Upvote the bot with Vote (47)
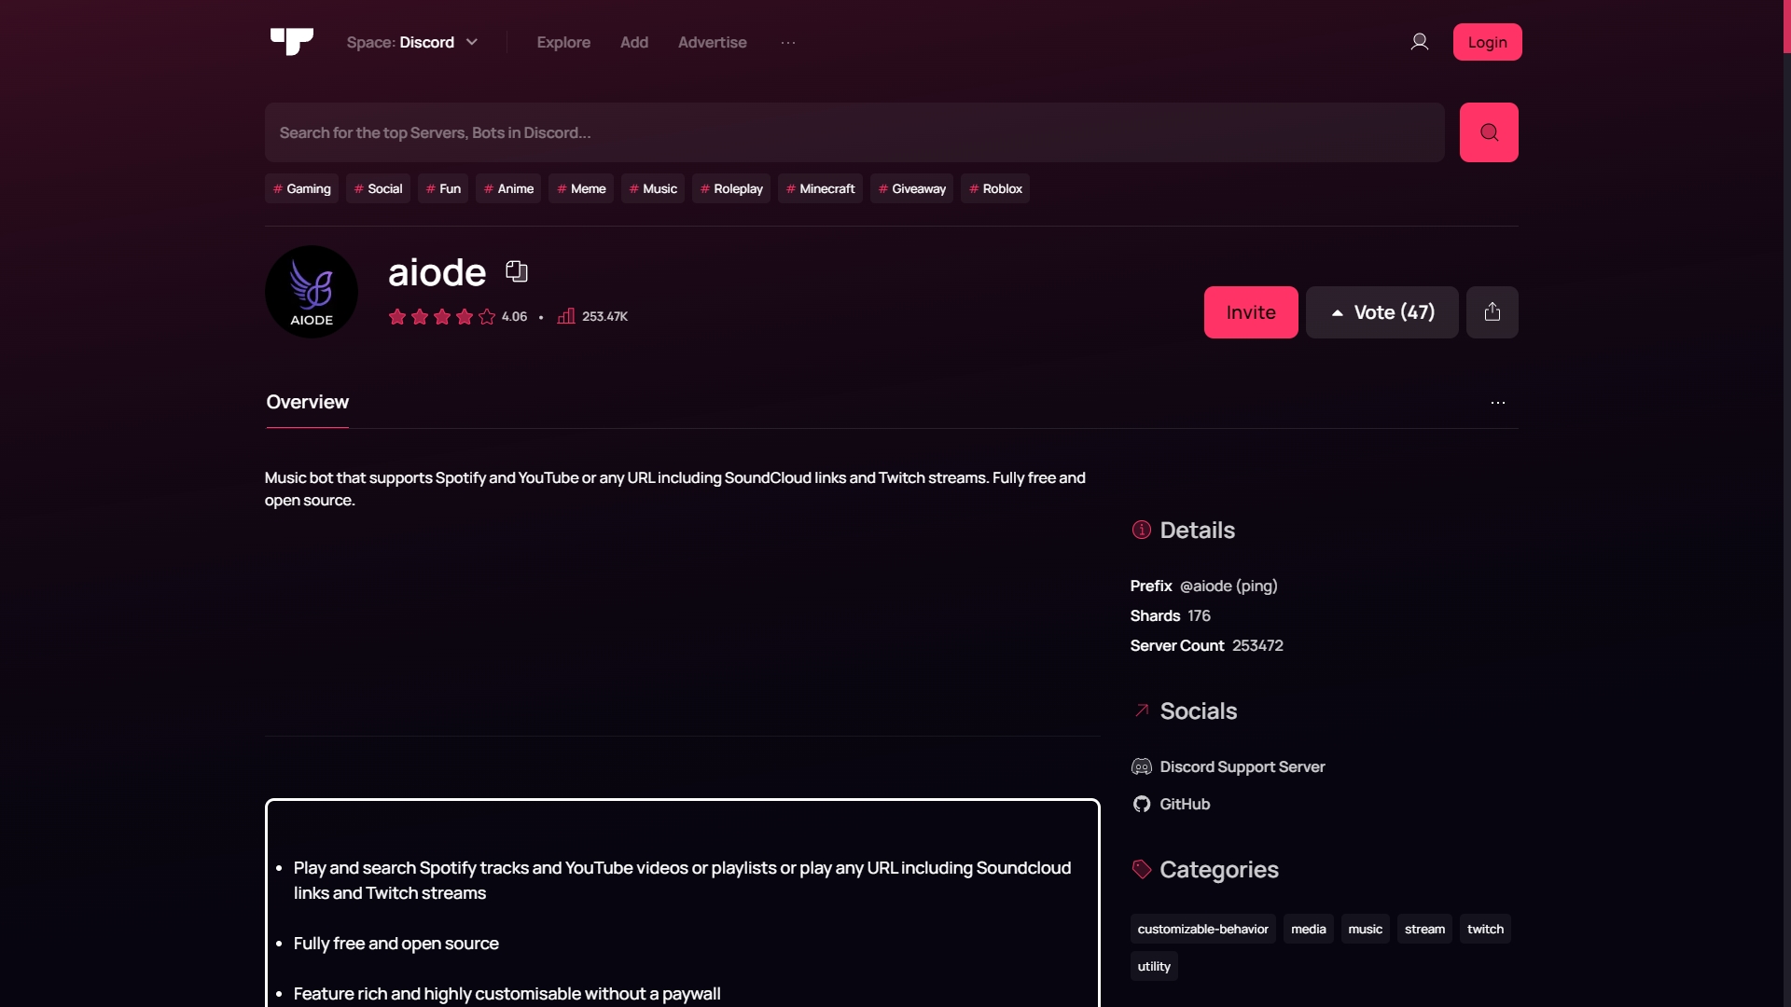Image resolution: width=1791 pixels, height=1007 pixels. (1382, 312)
